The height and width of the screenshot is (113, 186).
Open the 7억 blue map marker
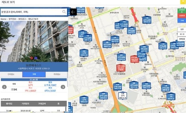click(171, 96)
